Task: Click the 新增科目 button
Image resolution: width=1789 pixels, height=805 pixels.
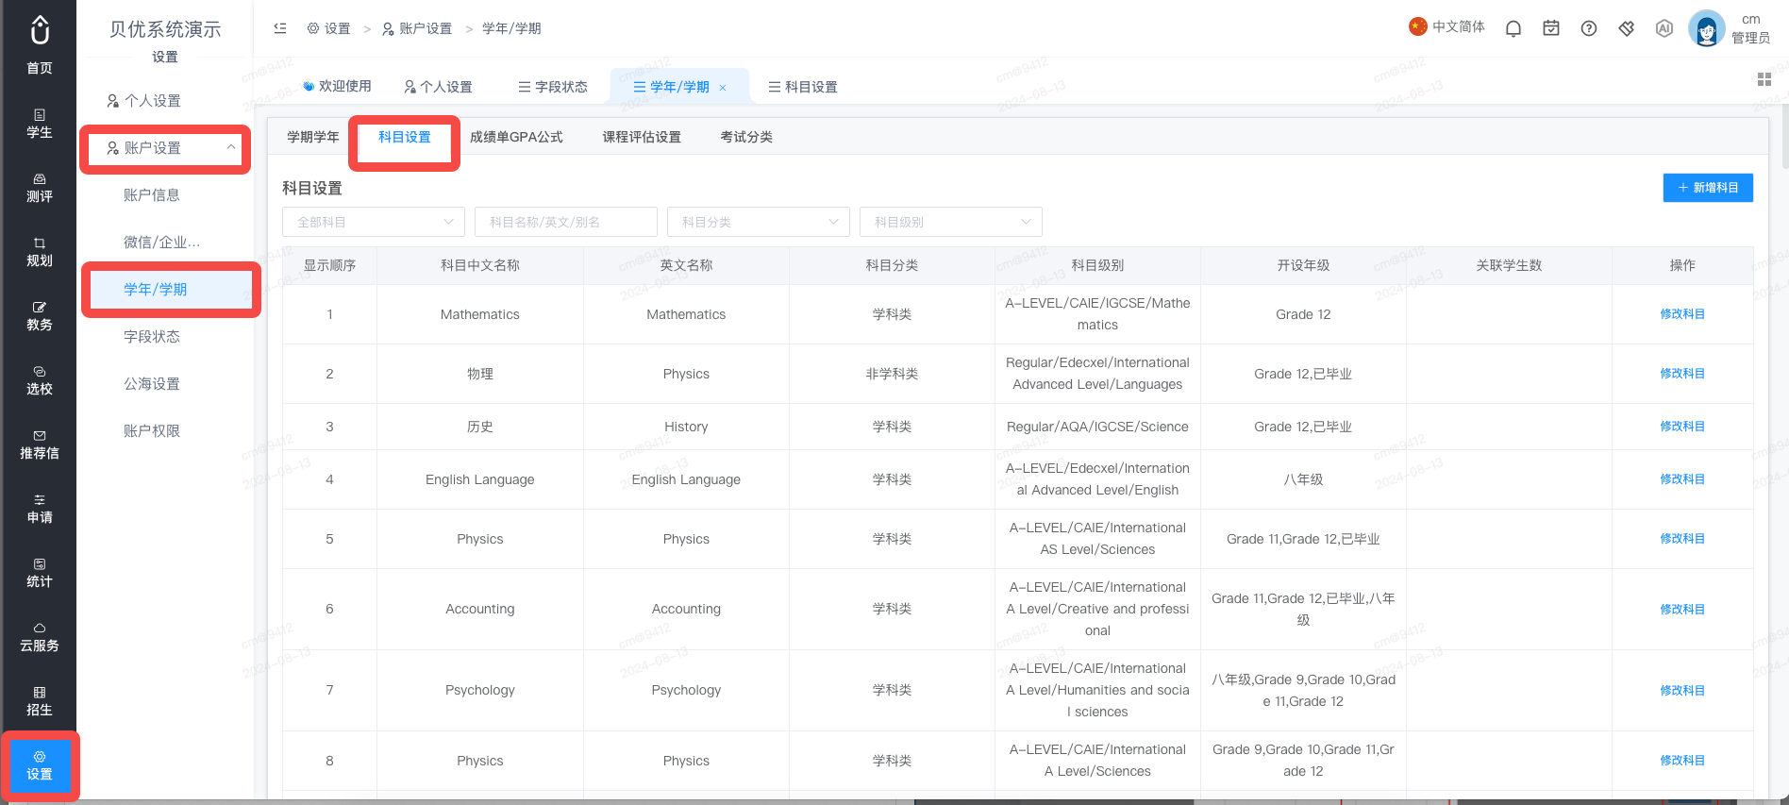Action: point(1708,188)
